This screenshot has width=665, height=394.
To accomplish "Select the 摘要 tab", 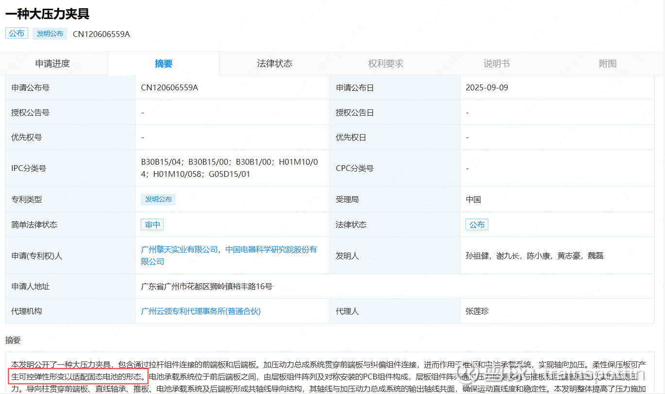I will pos(164,64).
